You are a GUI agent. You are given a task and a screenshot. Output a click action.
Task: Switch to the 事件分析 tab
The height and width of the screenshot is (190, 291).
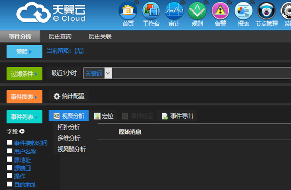point(20,37)
